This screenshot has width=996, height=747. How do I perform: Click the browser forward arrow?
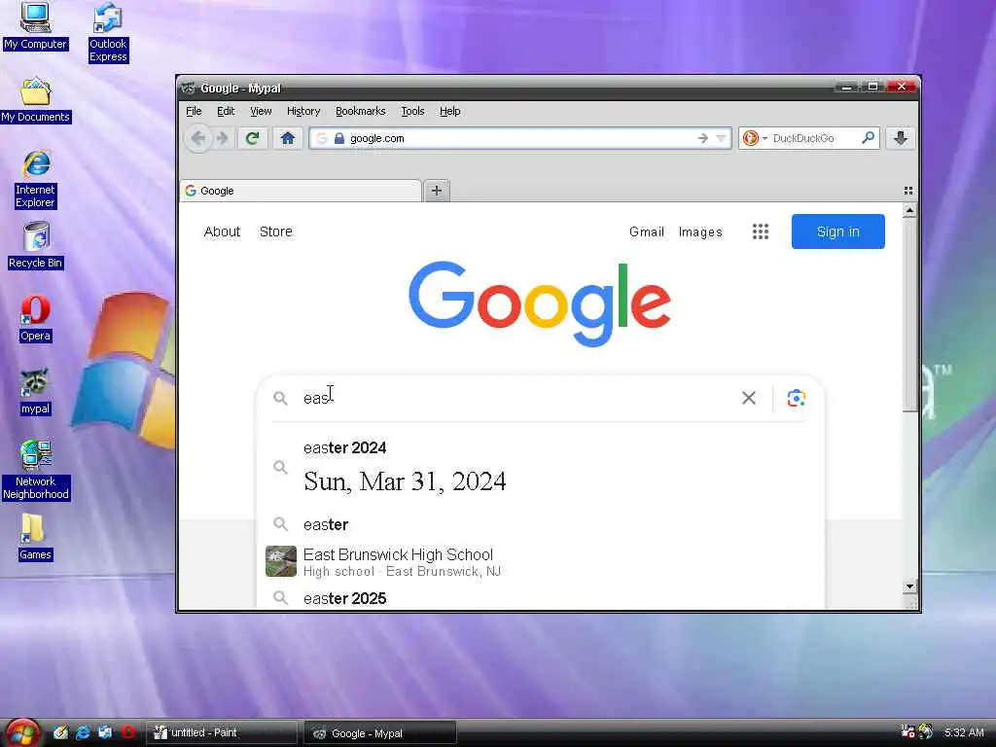click(x=222, y=138)
